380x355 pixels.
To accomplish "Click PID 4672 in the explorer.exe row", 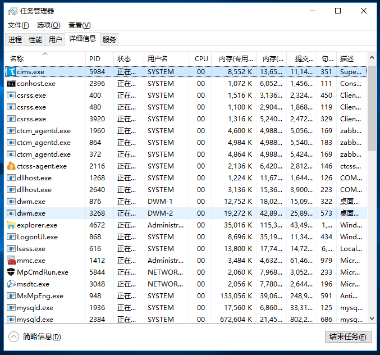I will (x=97, y=225).
